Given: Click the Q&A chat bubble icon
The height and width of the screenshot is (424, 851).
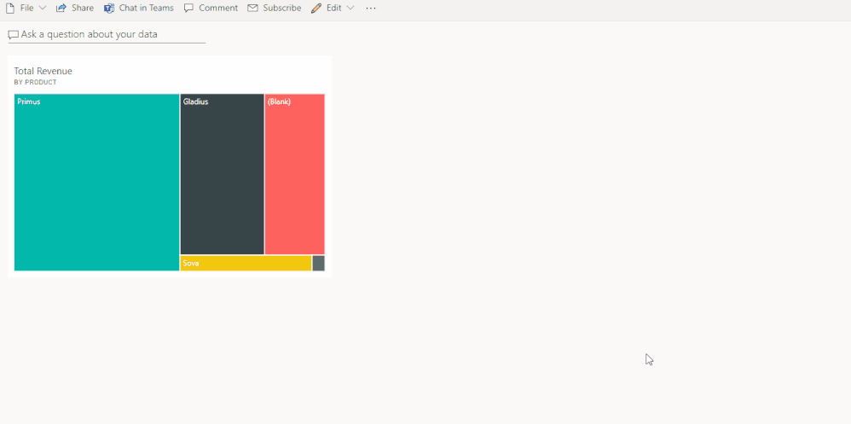Looking at the screenshot, I should pyautogui.click(x=13, y=35).
